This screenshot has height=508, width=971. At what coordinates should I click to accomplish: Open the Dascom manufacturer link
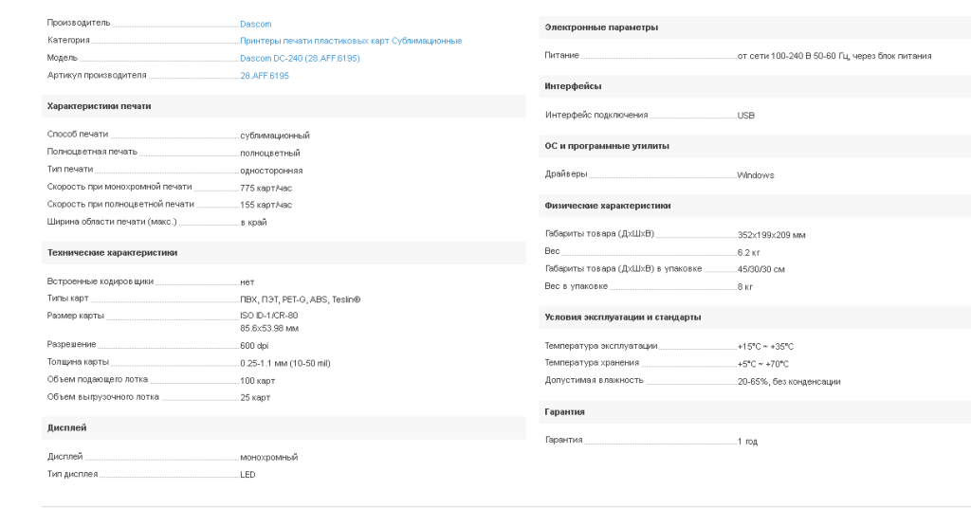(x=255, y=23)
